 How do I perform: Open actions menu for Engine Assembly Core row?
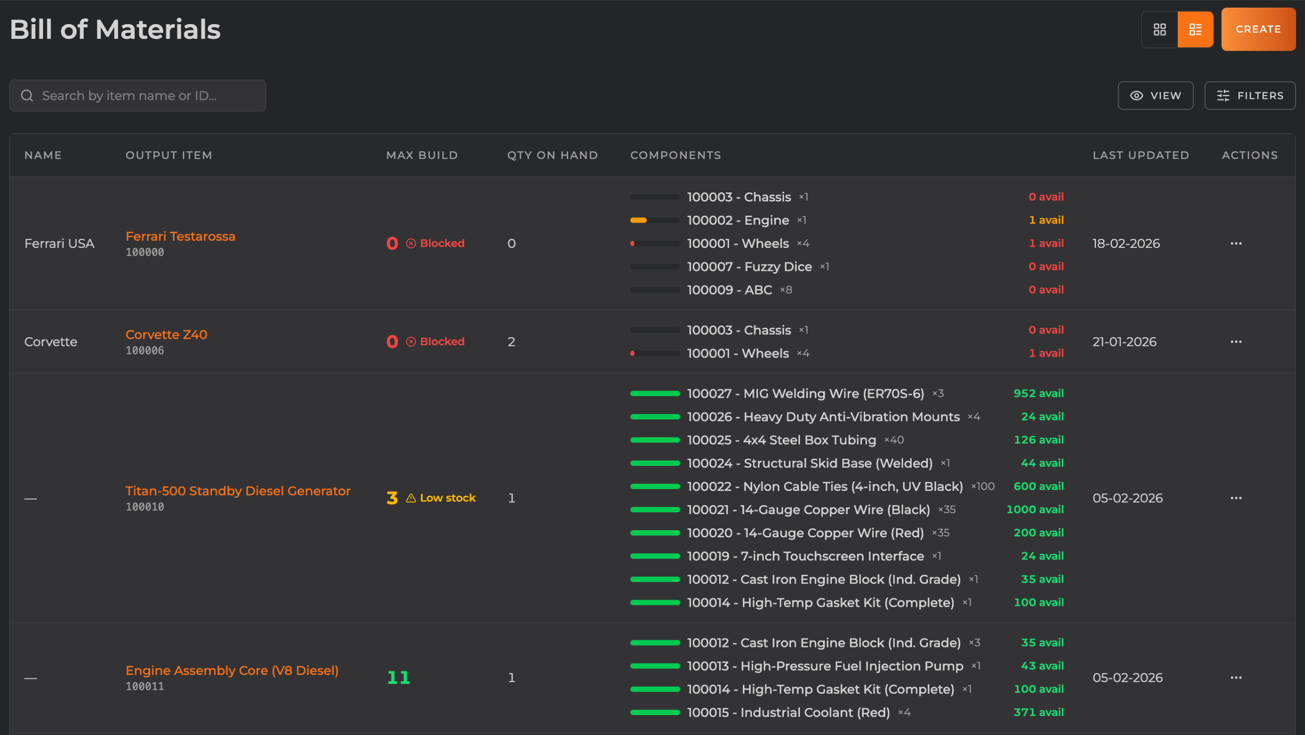1235,677
